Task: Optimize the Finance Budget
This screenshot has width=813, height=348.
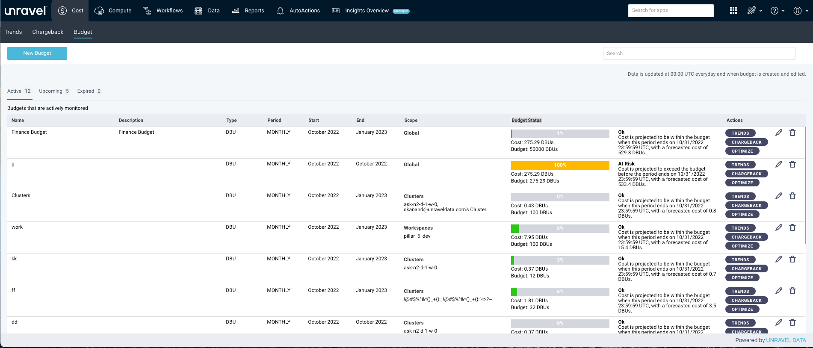Action: [x=742, y=151]
